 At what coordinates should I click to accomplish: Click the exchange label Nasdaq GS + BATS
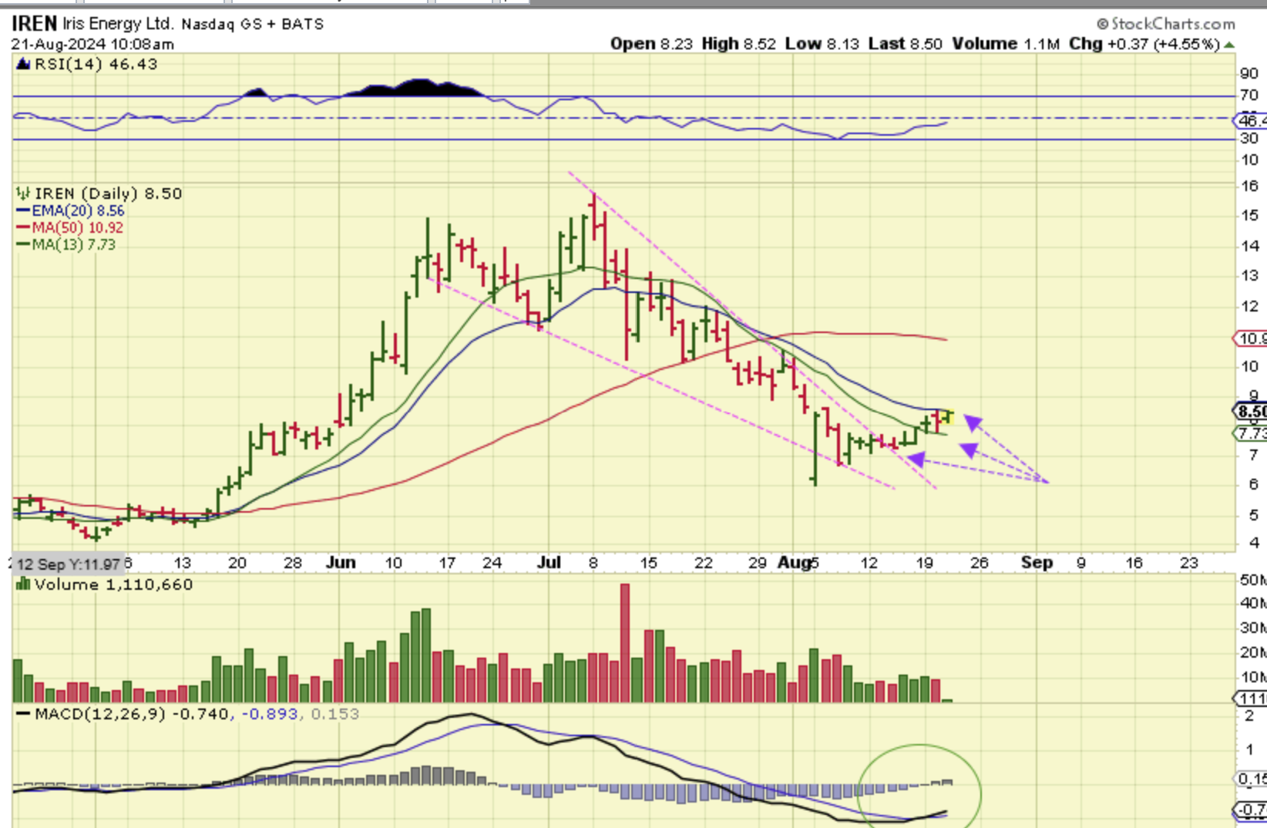[x=253, y=24]
